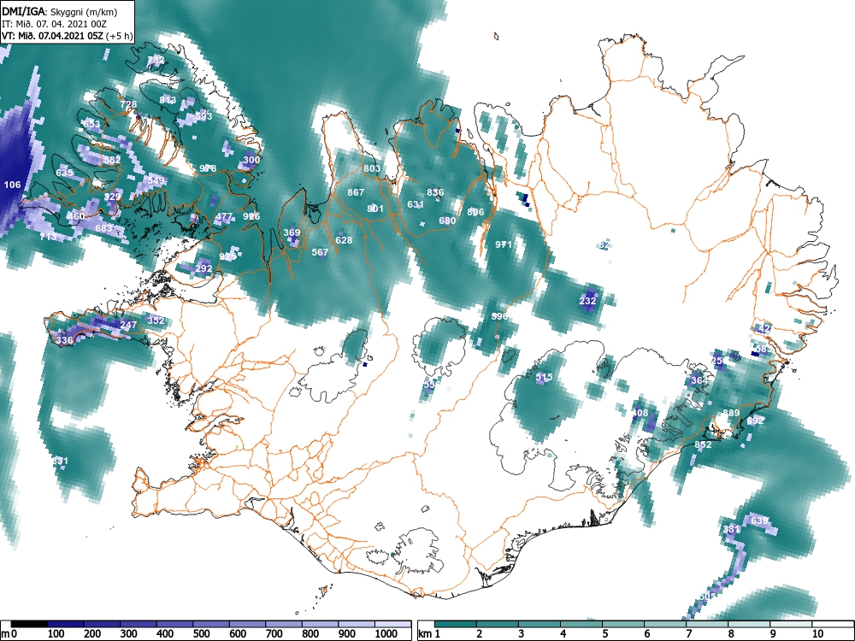Click the '852' visibility value on the map
855x641 pixels.
[704, 444]
